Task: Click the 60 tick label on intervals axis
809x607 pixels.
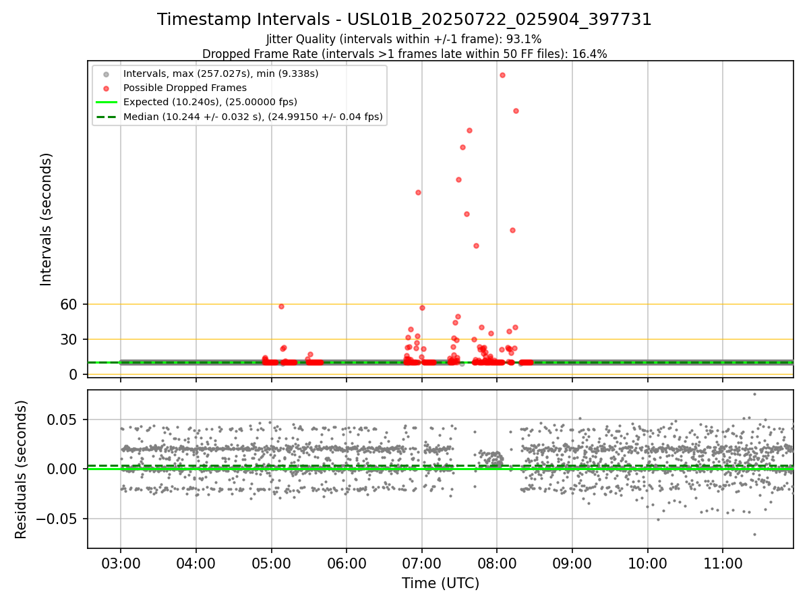Action: point(69,304)
